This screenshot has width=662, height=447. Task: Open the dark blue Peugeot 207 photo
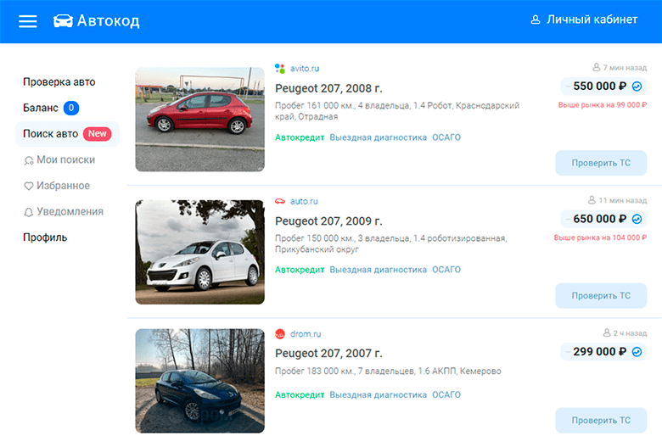[199, 381]
